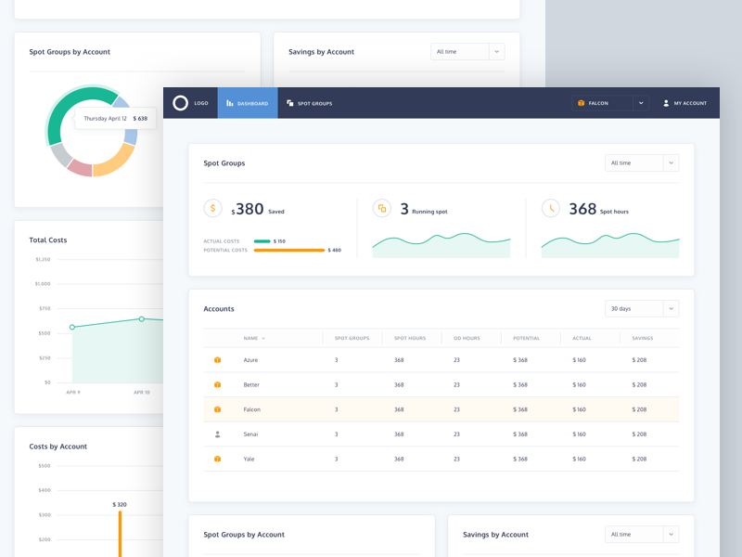Screen dimensions: 742x557
Task: Click the Running spot area chart
Action: (x=441, y=246)
